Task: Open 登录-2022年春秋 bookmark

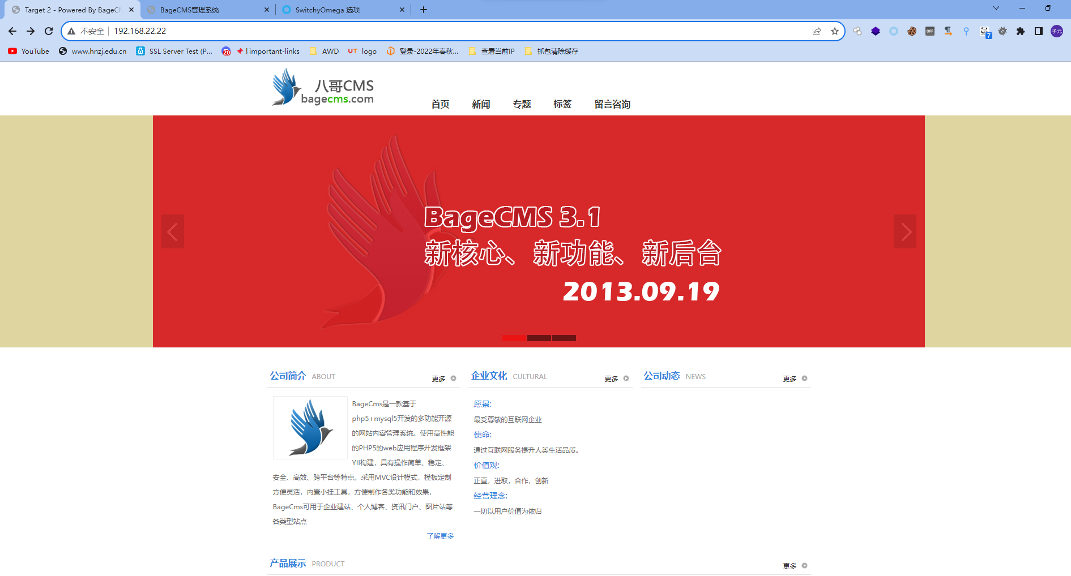Action: click(423, 51)
